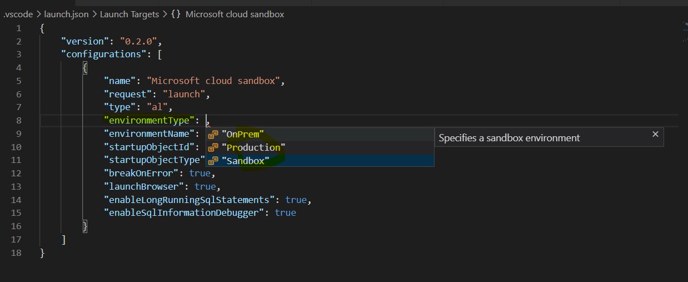This screenshot has width=688, height=282.
Task: Click the "environmentName" key
Action: 149,133
